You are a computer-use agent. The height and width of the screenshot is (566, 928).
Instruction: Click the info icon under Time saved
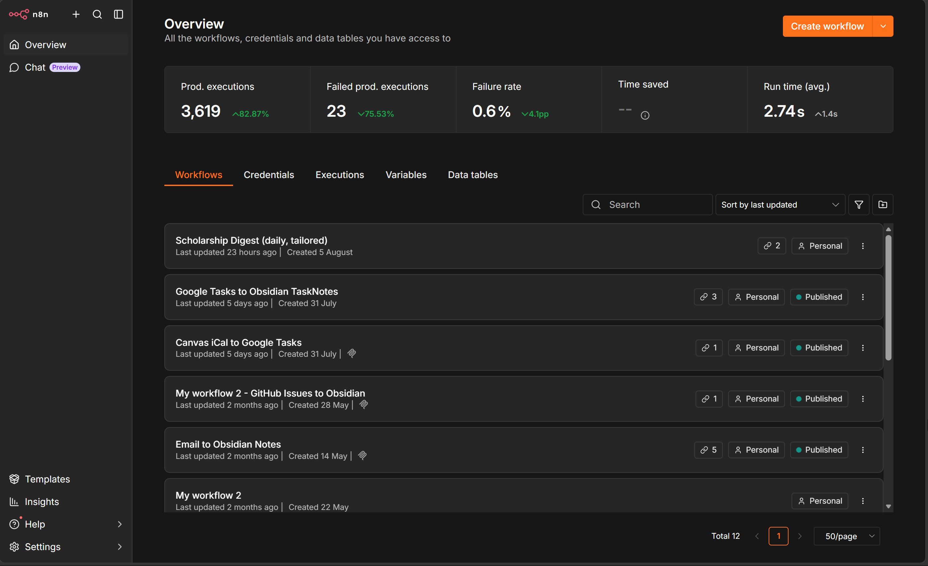(645, 115)
